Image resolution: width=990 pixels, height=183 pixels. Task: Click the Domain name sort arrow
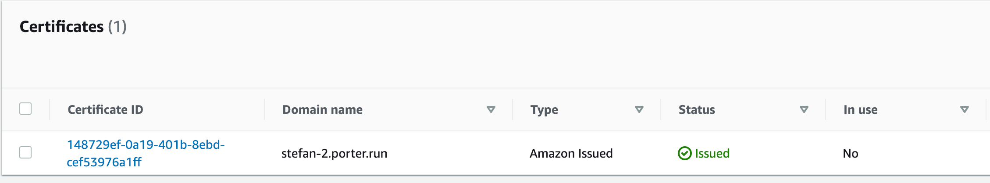pos(491,109)
